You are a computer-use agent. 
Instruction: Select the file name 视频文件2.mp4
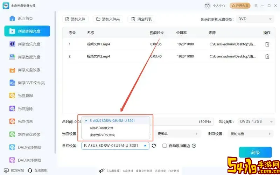point(98,56)
